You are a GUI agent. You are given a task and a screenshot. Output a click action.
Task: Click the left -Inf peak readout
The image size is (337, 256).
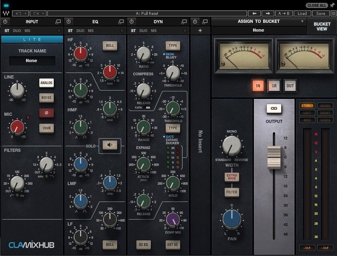[x=307, y=248]
